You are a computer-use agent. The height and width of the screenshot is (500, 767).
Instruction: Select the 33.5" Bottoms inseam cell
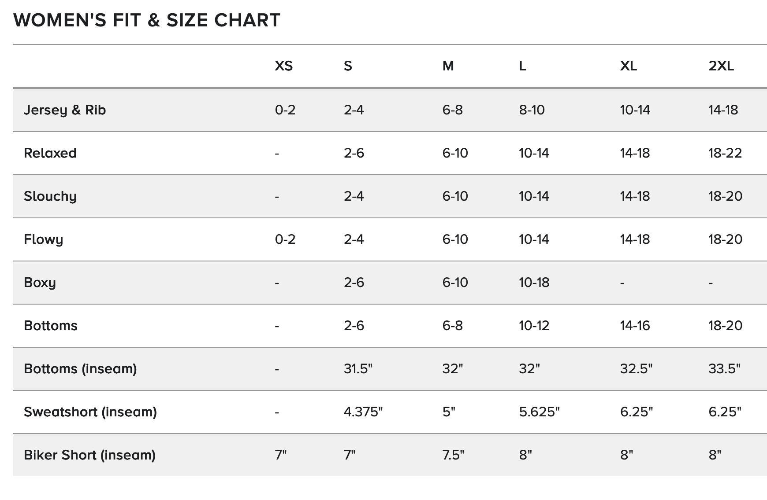coord(724,368)
